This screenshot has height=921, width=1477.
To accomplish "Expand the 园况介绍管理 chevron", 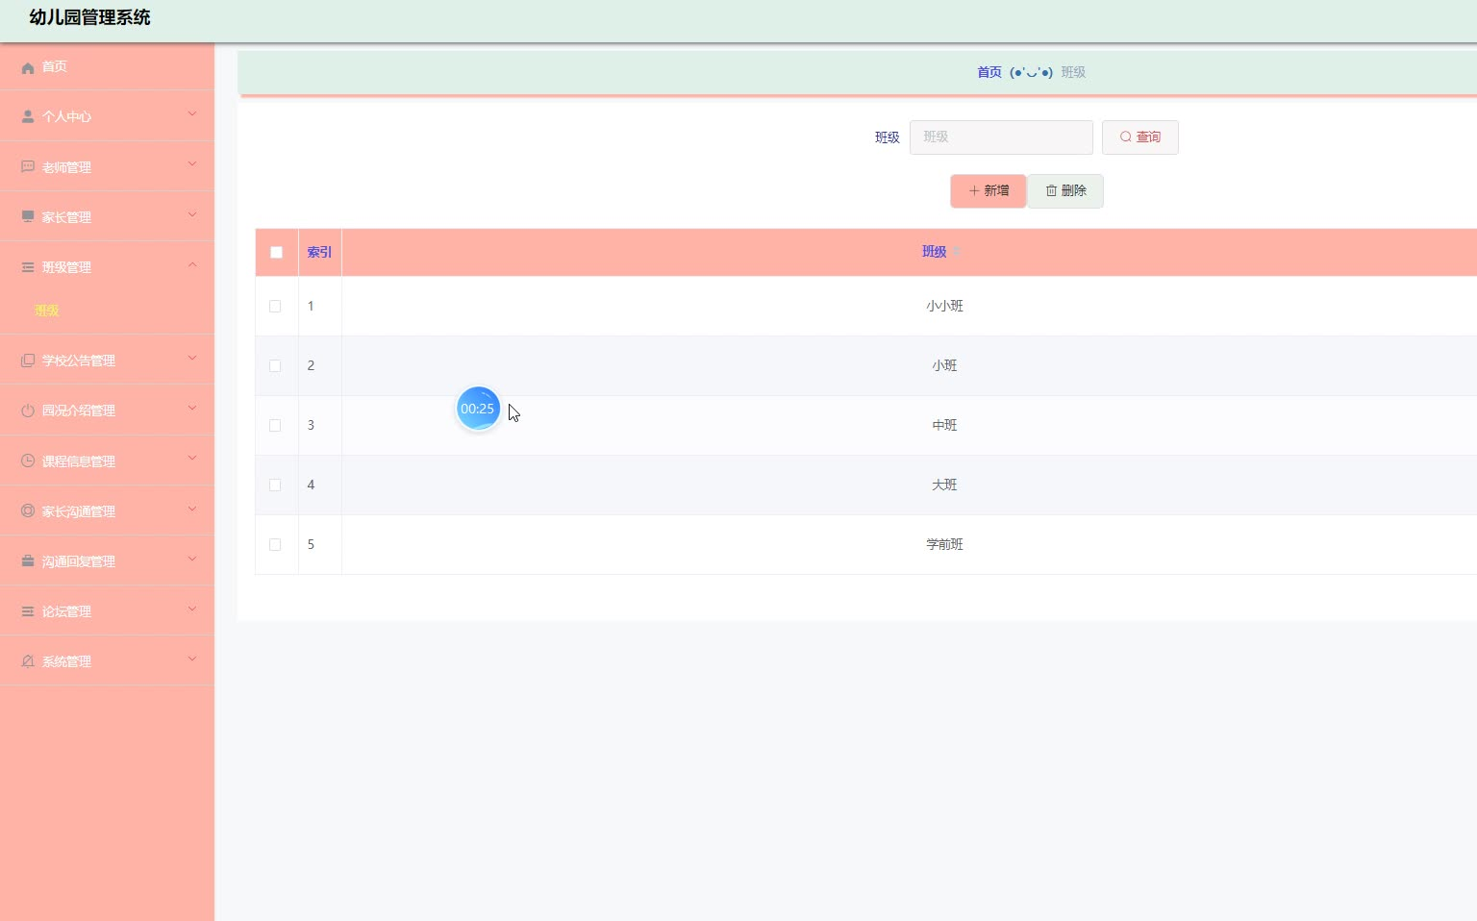I will click(x=192, y=409).
